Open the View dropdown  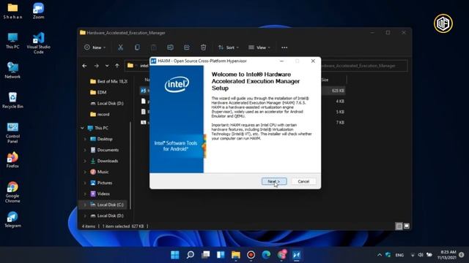point(259,47)
